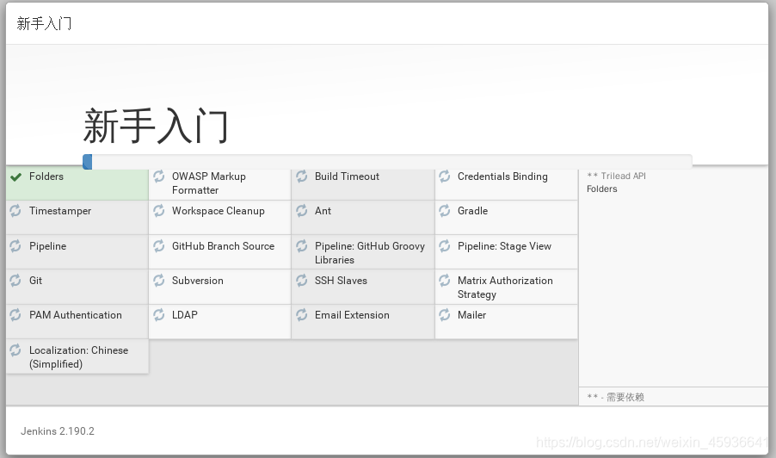Viewport: 776px width, 458px height.
Task: Select the GitHub Branch Source plugin name
Action: click(x=223, y=246)
